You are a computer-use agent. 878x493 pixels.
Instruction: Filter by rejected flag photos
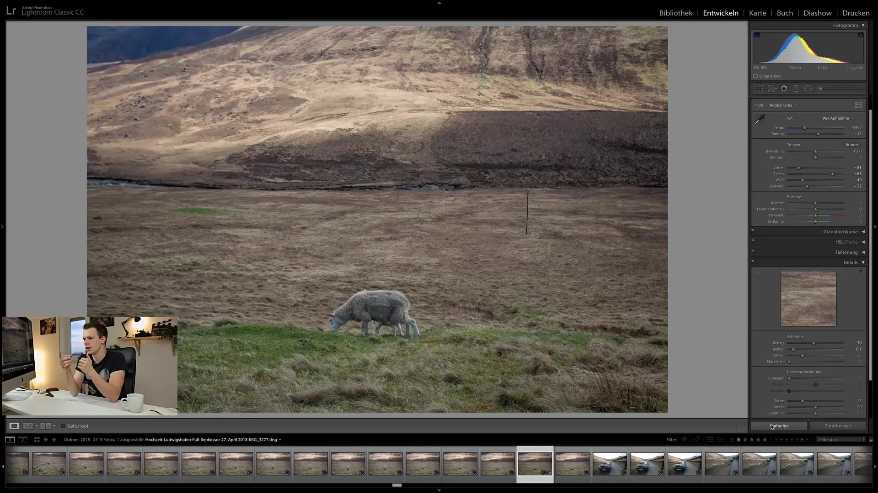pos(697,440)
